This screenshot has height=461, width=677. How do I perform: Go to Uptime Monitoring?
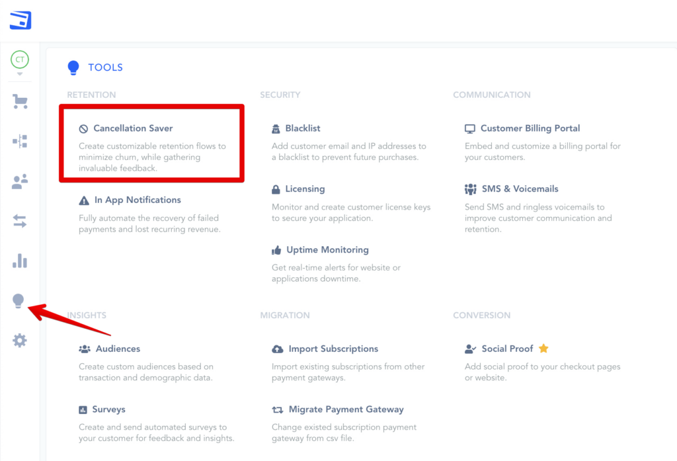point(327,250)
